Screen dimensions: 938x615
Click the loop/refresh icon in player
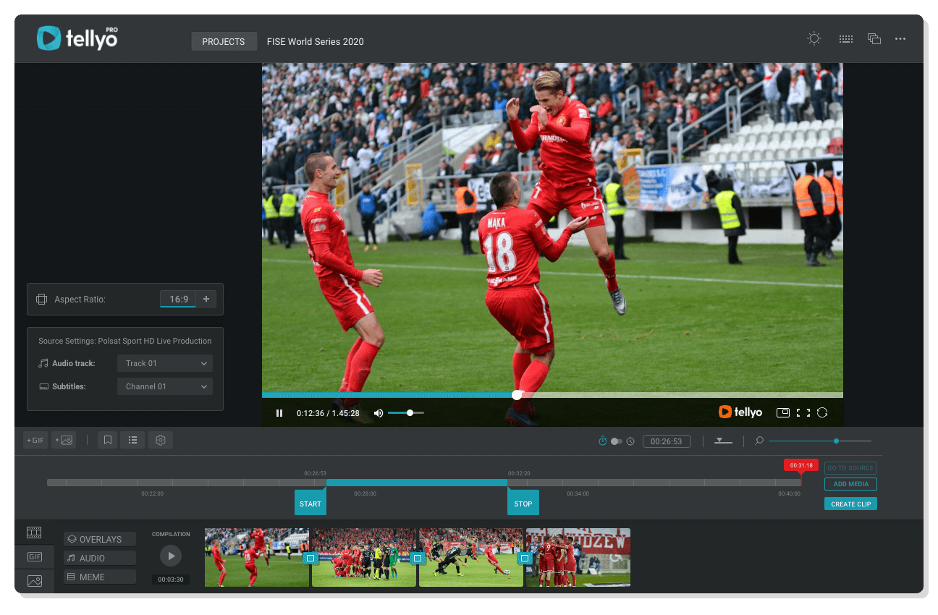point(822,412)
